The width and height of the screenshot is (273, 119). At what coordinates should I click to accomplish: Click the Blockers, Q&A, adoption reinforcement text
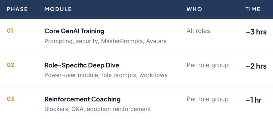pos(98,109)
